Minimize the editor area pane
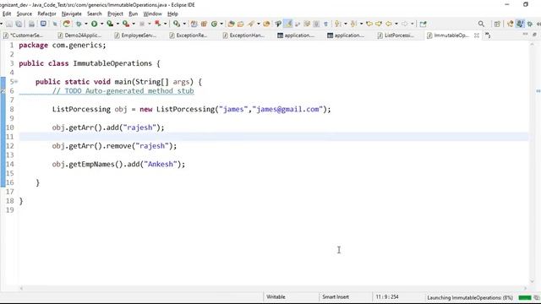Screen dimensions: 541x304 (525, 35)
